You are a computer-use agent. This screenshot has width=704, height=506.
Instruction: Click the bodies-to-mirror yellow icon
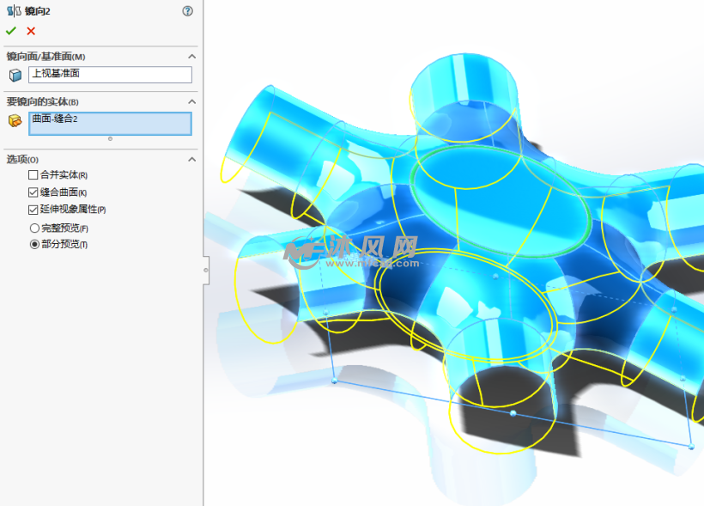15,120
